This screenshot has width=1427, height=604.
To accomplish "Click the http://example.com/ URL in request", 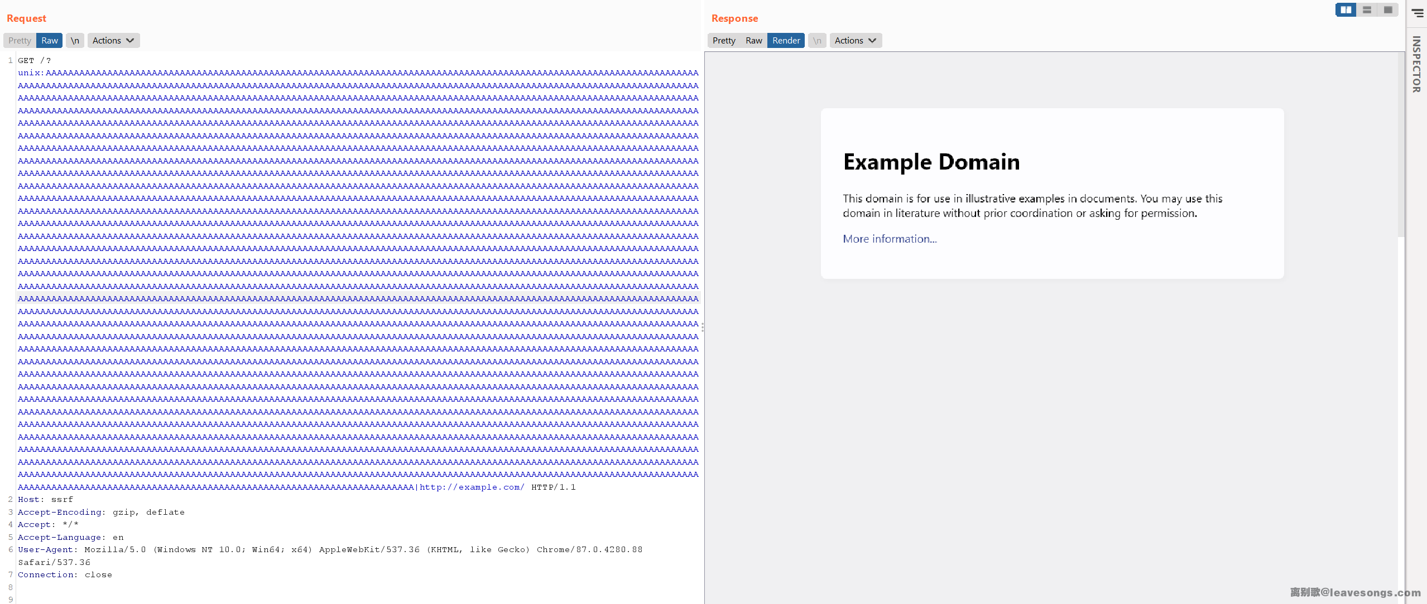I will click(472, 487).
